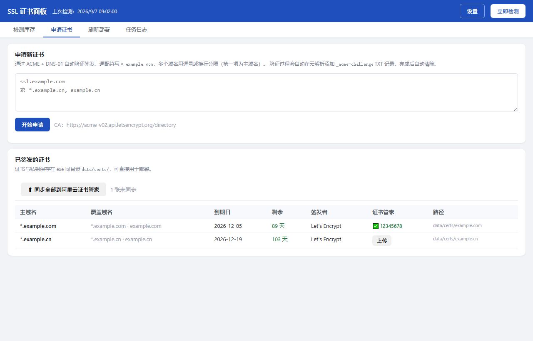Click the 已签发的证书 section heading
The width and height of the screenshot is (533, 341).
coord(32,160)
